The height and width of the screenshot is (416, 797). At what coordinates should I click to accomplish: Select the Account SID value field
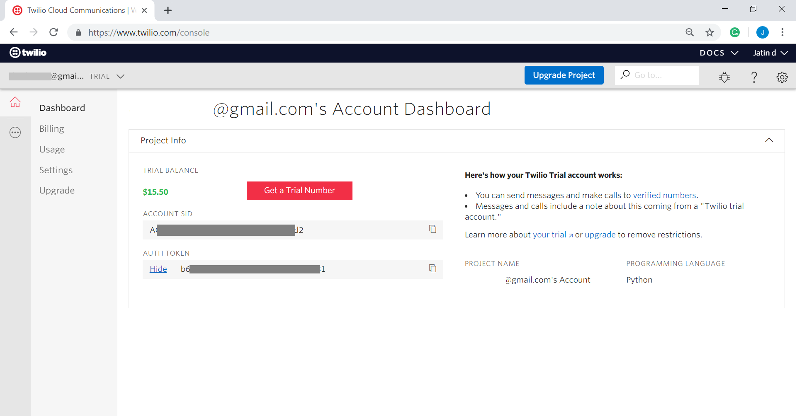click(x=293, y=230)
